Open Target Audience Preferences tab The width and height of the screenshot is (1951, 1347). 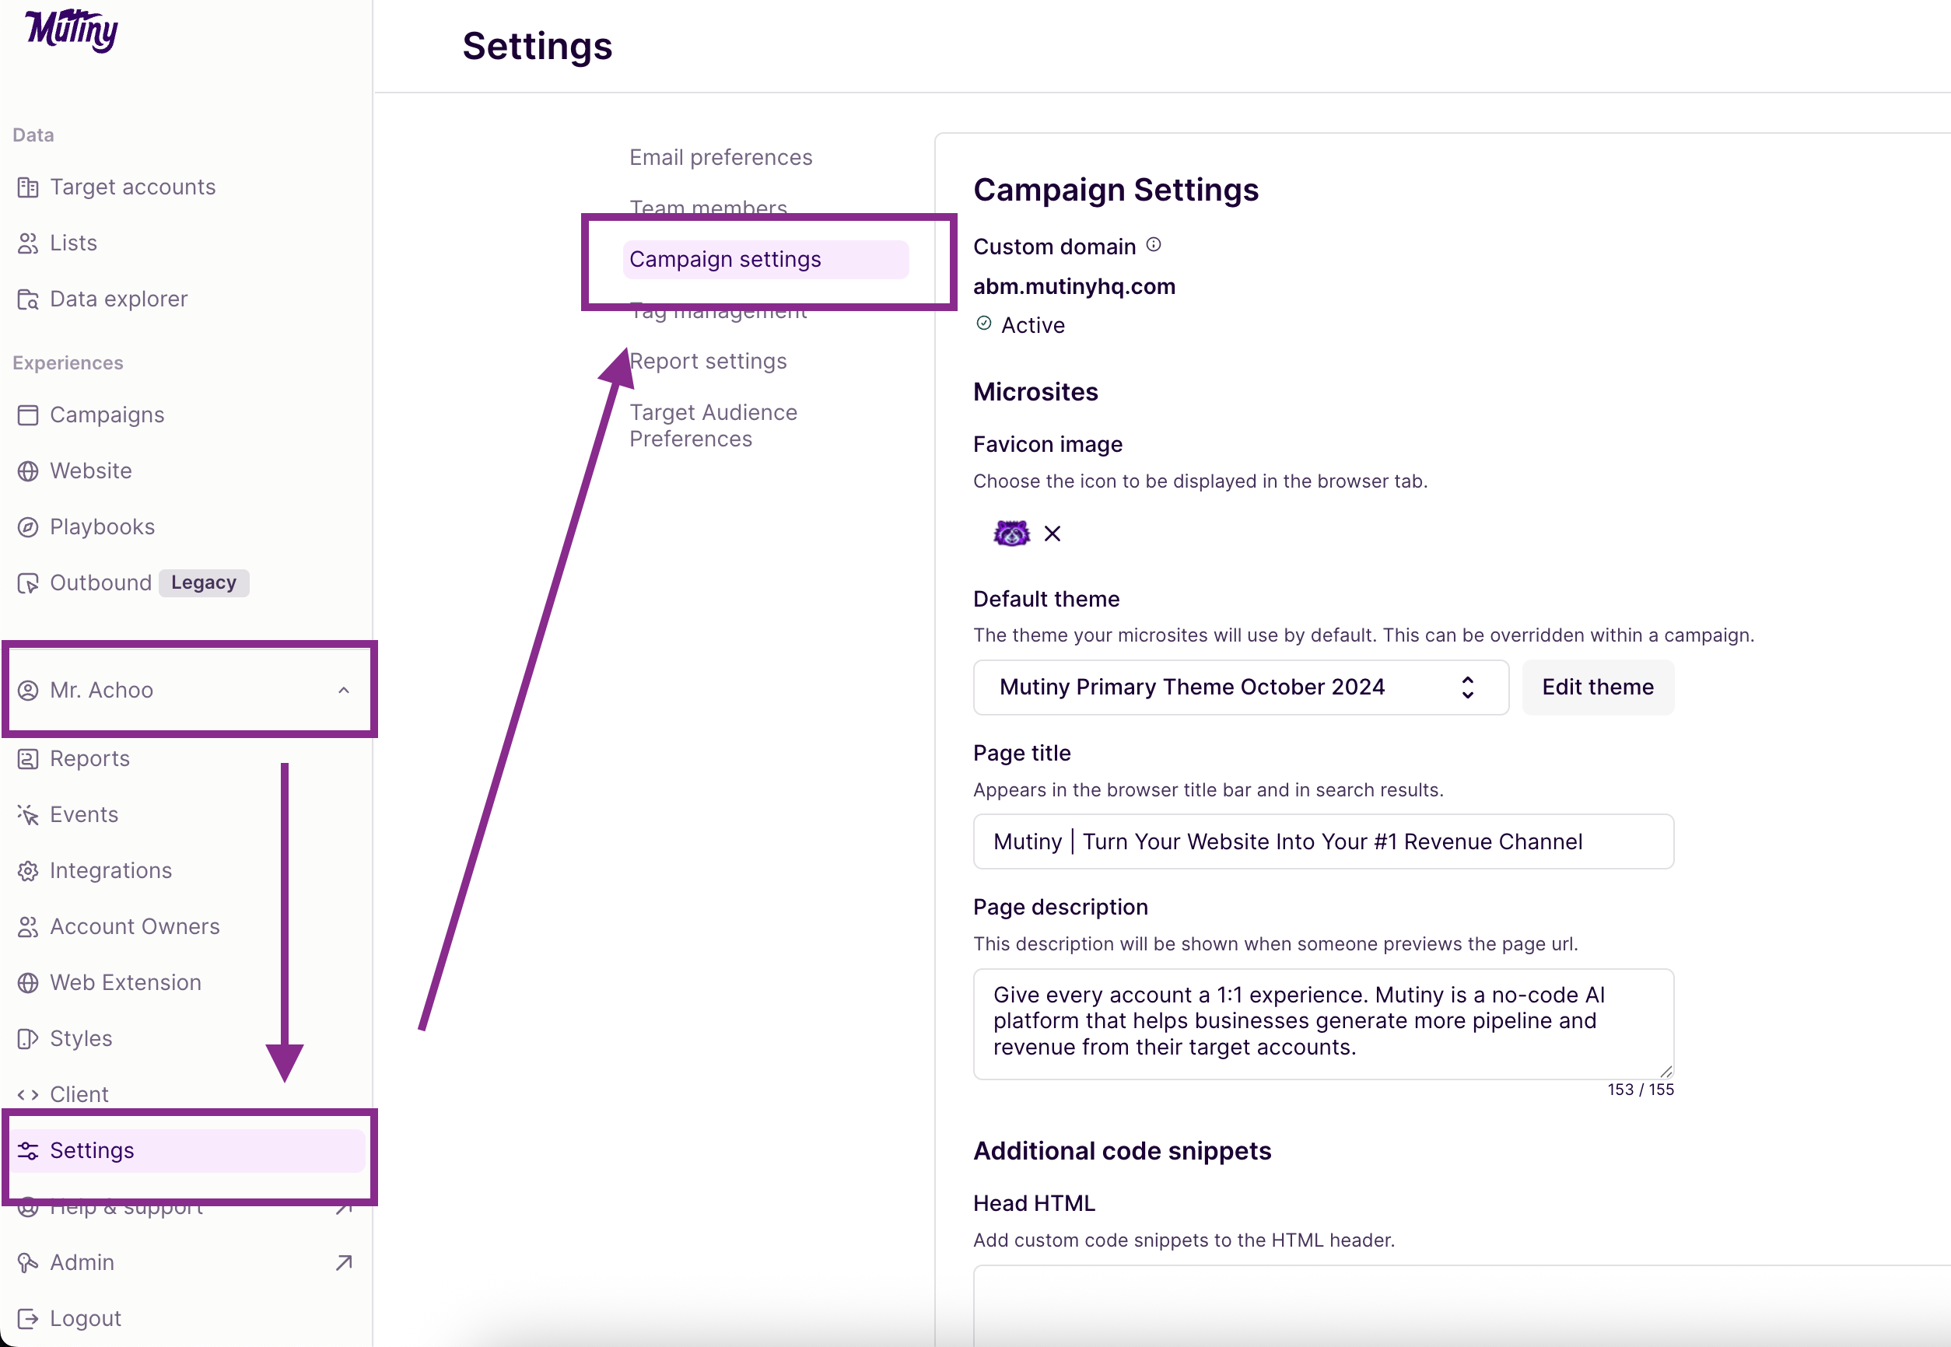tap(713, 425)
